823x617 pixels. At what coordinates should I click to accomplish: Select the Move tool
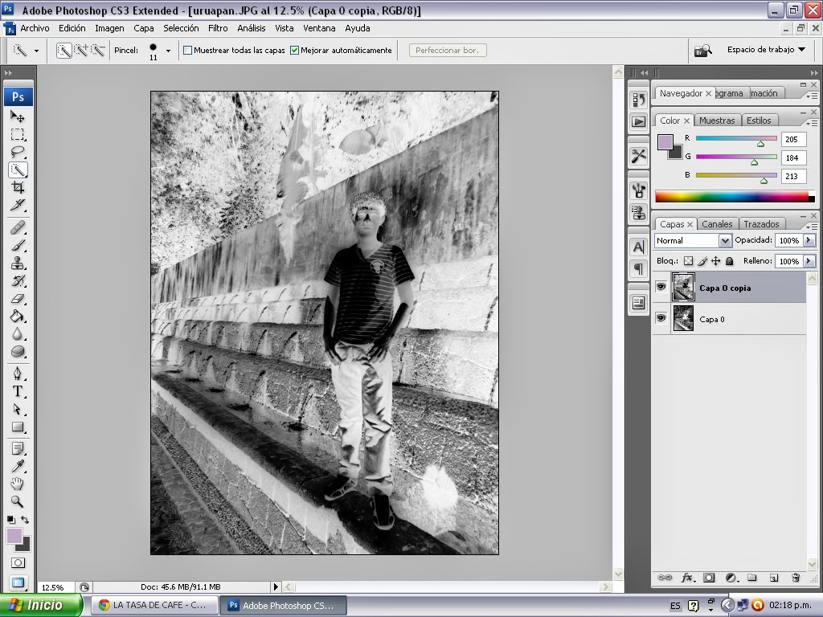tap(18, 116)
